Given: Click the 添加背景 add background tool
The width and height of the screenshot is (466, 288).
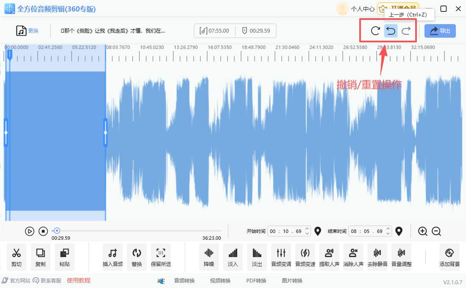Looking at the screenshot, I should 449,257.
